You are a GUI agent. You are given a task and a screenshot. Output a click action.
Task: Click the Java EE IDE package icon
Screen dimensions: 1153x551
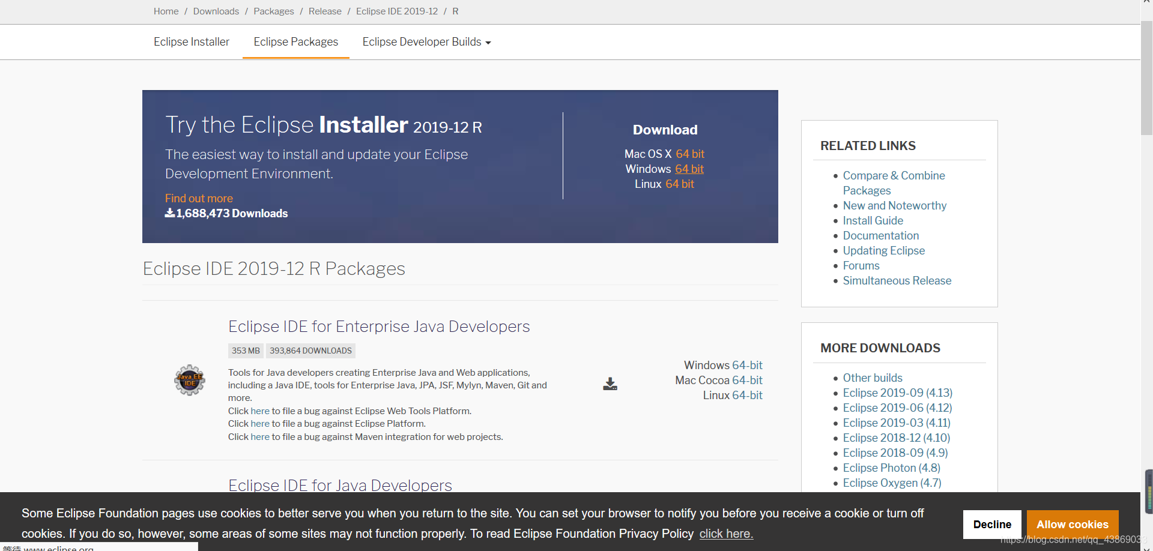click(190, 380)
